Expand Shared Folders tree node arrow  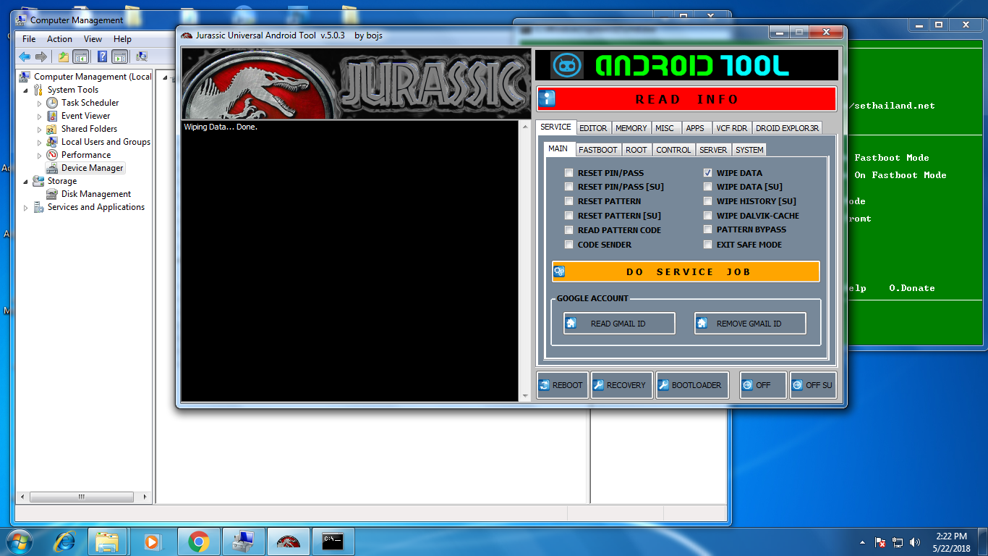point(40,129)
